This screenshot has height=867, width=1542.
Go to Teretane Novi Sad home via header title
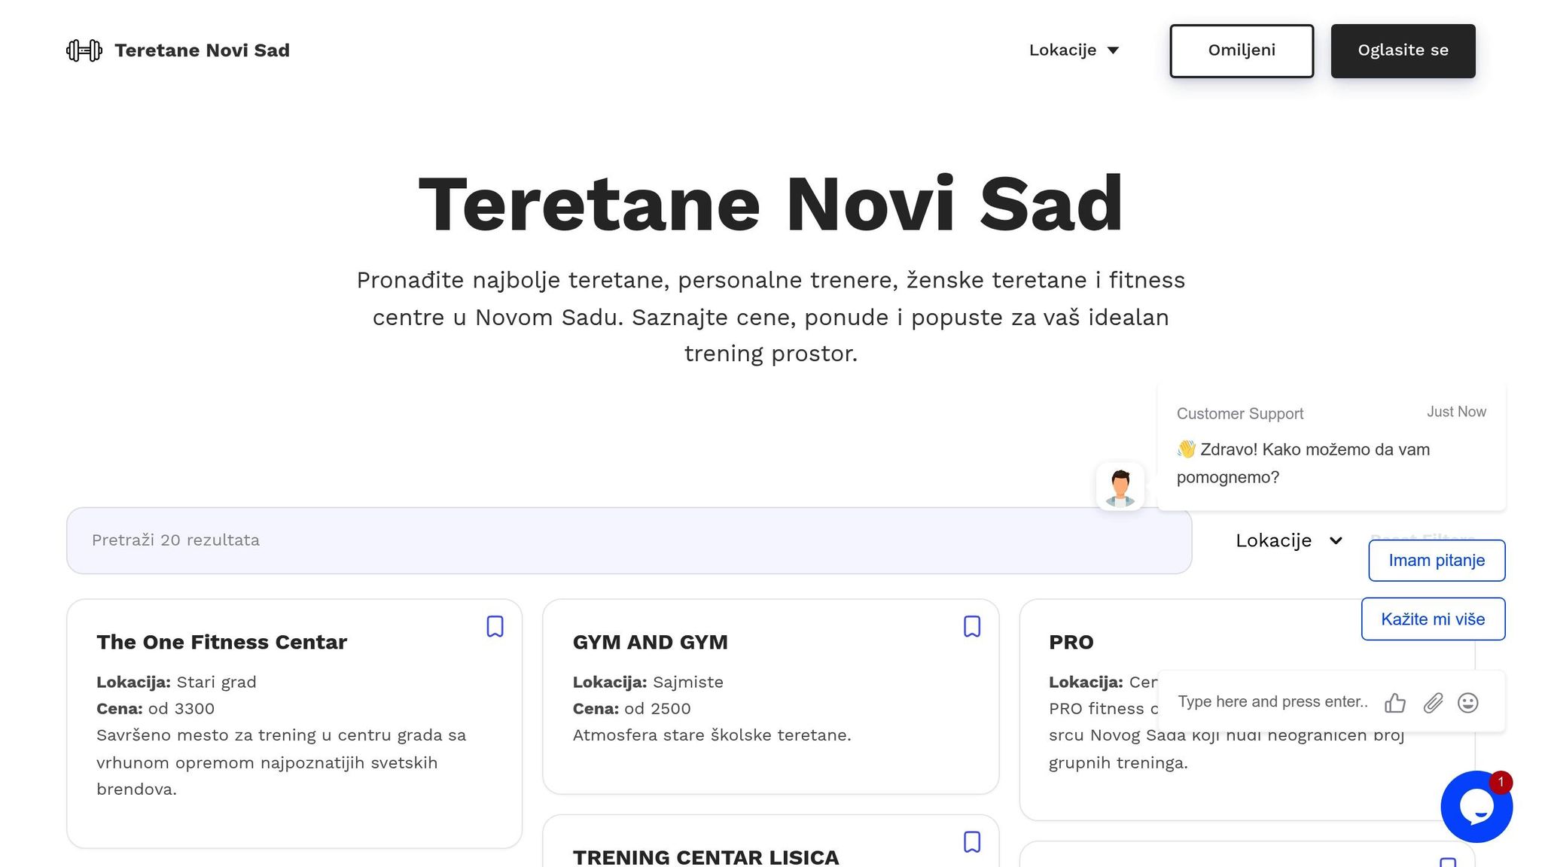(x=202, y=50)
